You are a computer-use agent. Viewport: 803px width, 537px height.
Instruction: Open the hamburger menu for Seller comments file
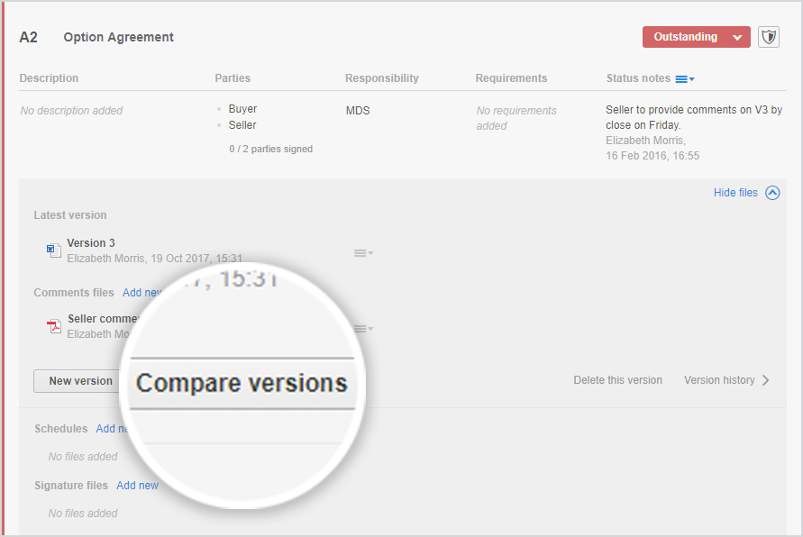tap(363, 329)
